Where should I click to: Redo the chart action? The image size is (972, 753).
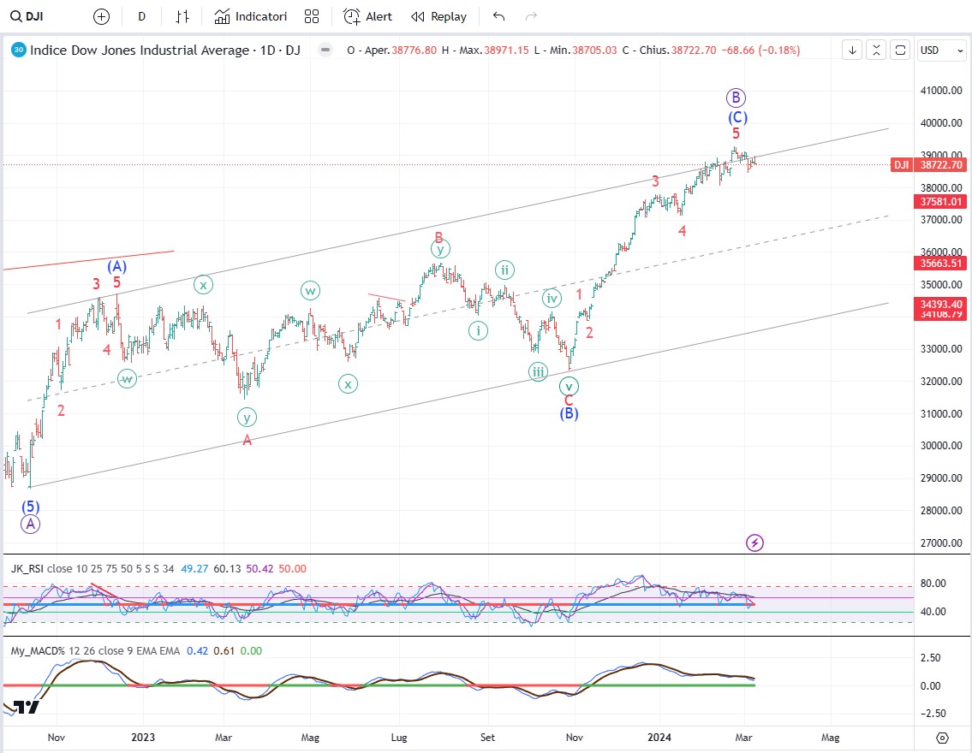[x=531, y=17]
